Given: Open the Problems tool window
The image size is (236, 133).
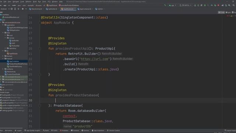Looking at the screenshot, I should point(64,130).
